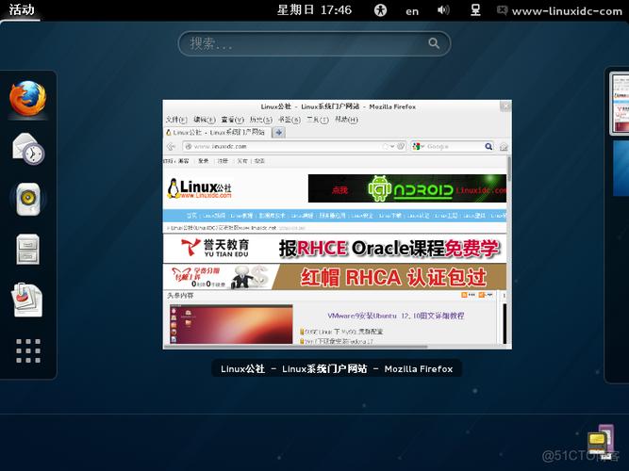The height and width of the screenshot is (471, 629).
Task: Click the Firefox new tab button
Action: (279, 132)
